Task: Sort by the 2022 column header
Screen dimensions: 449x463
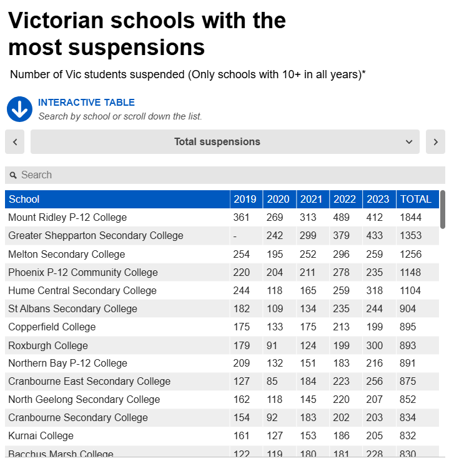Action: pos(346,200)
